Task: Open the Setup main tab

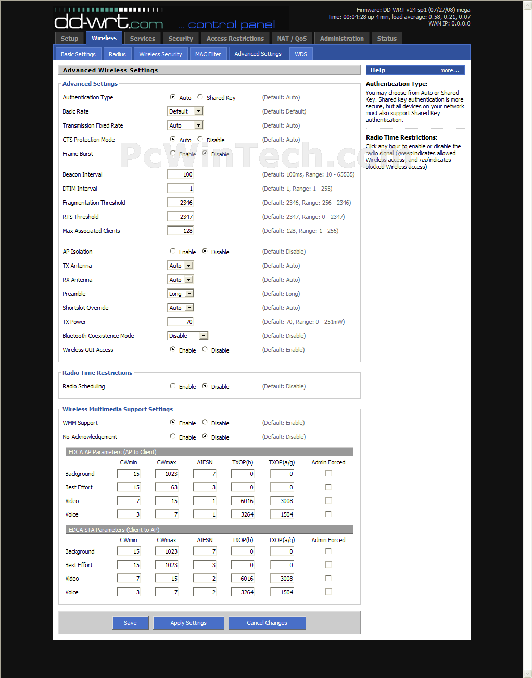Action: [x=69, y=39]
